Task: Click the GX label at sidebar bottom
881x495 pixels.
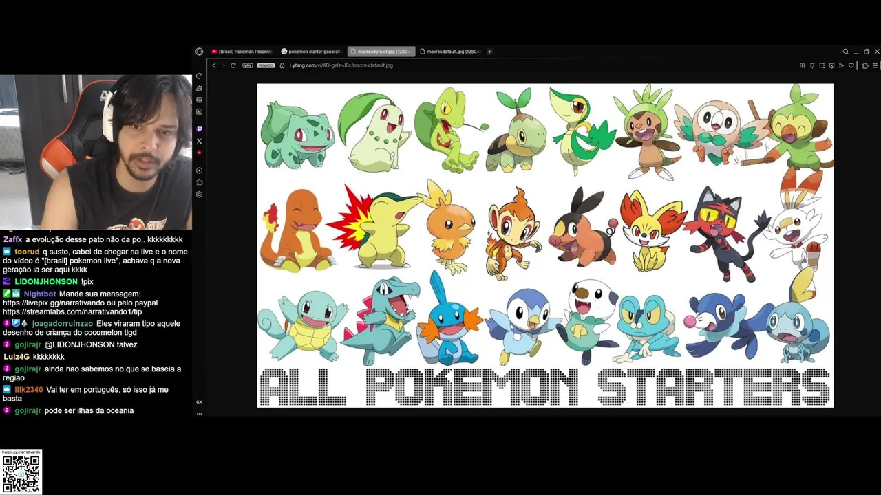Action: click(x=199, y=401)
